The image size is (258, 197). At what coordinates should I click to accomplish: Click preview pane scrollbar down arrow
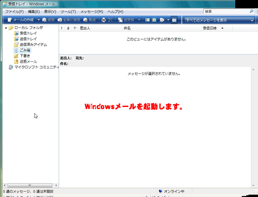pos(253,185)
